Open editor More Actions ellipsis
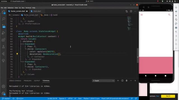Screen dimensions: 179x100 pos(135,11)
